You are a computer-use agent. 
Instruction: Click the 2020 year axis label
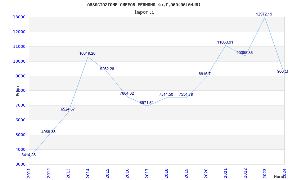[x=206, y=174]
